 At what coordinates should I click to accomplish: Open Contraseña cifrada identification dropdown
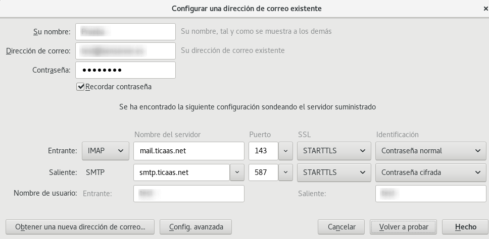431,172
